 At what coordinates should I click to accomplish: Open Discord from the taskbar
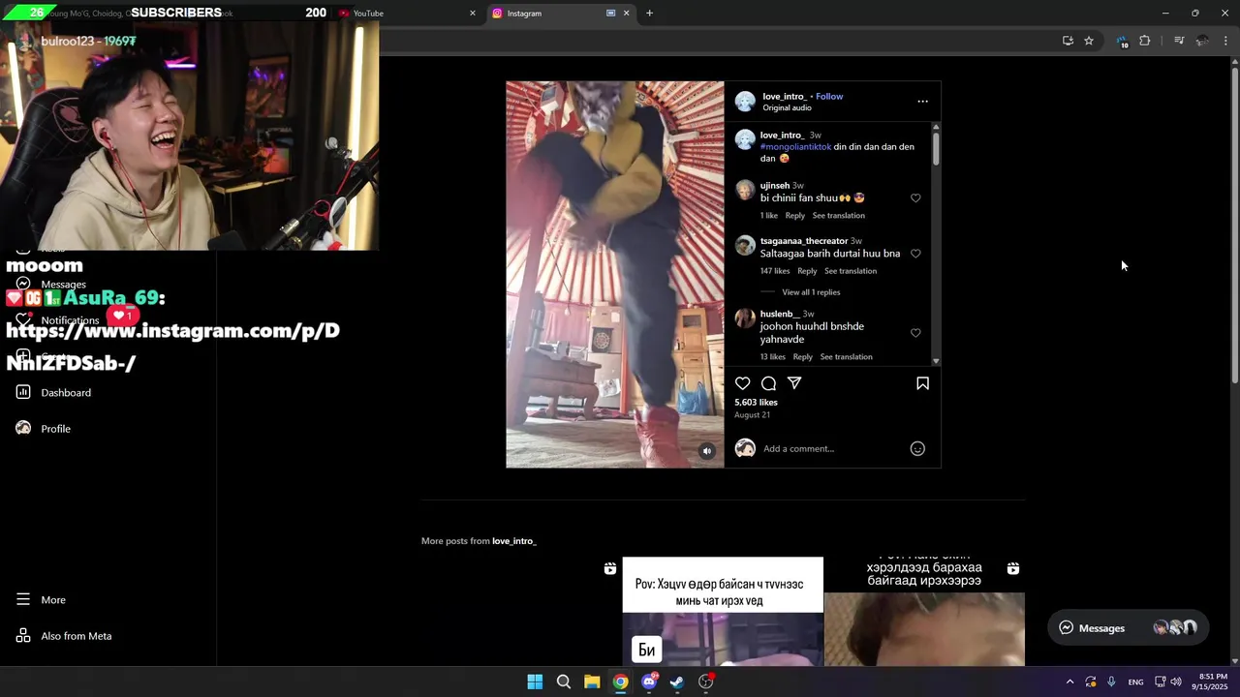[x=649, y=682]
